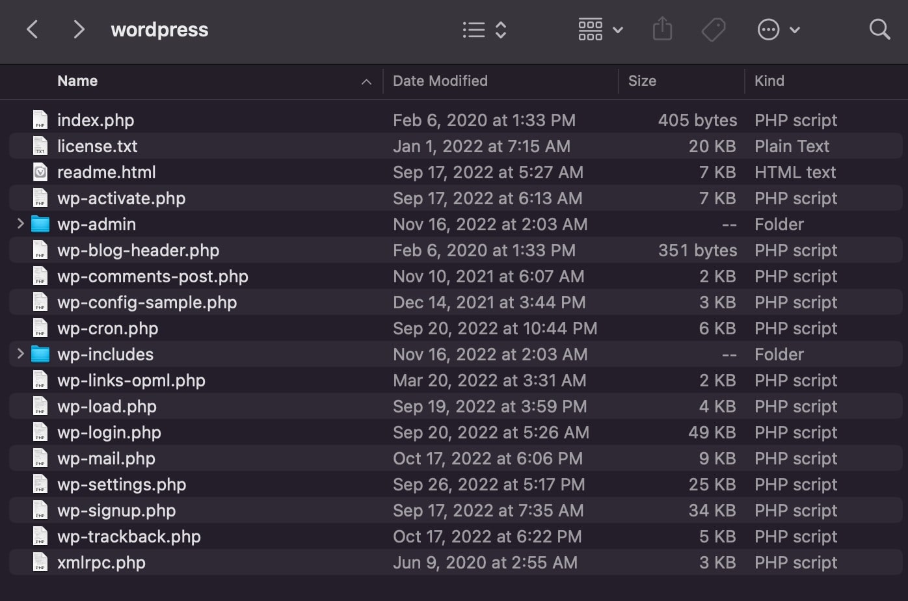This screenshot has height=601, width=908.
Task: Expand the wp-admin folder
Action: [20, 224]
